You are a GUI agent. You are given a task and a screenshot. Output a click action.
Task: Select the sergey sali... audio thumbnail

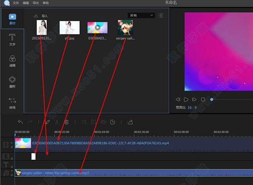[125, 28]
